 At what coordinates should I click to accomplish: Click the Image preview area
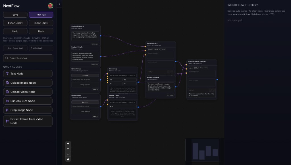[x=85, y=85]
